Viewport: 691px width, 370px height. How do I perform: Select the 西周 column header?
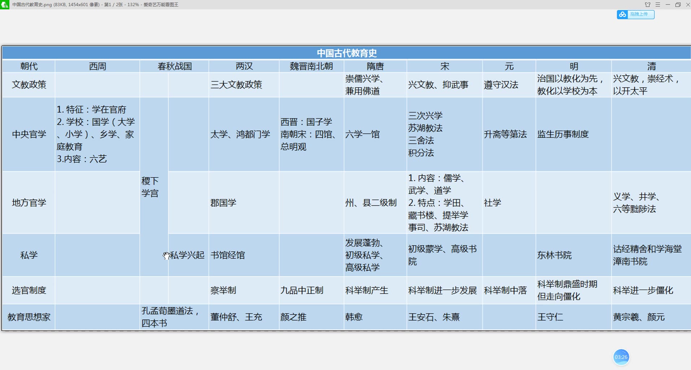[97, 66]
